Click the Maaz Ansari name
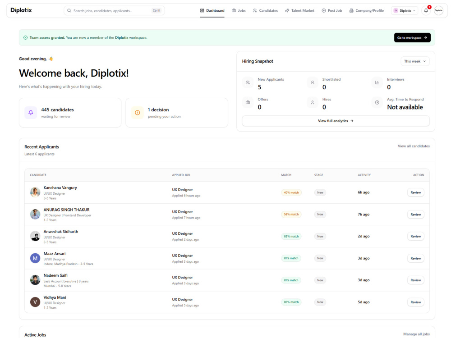Screen dimensions: 451x338 click(x=55, y=253)
